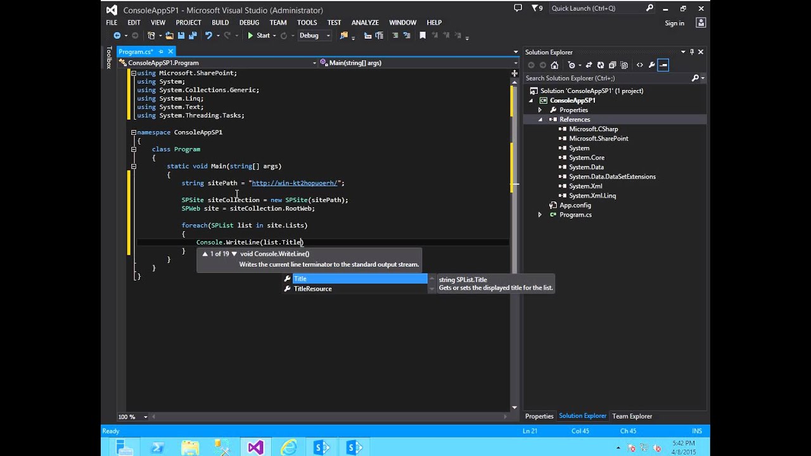Click the Refresh icon in Solution Explorer
Image resolution: width=811 pixels, height=456 pixels.
tap(601, 65)
